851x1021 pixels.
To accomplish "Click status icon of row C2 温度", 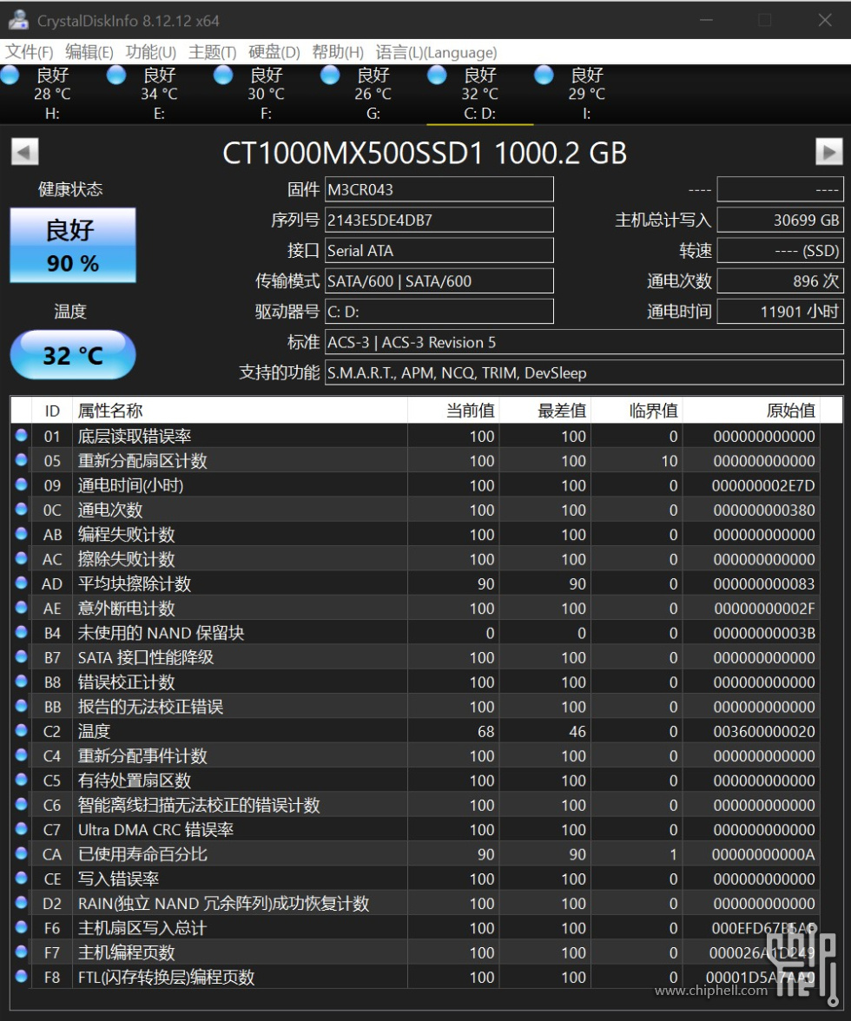I will (x=22, y=730).
